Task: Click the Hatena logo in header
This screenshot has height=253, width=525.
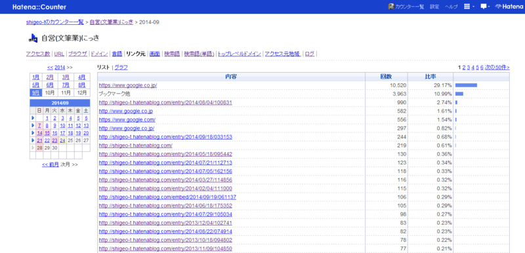Action: 509,7
